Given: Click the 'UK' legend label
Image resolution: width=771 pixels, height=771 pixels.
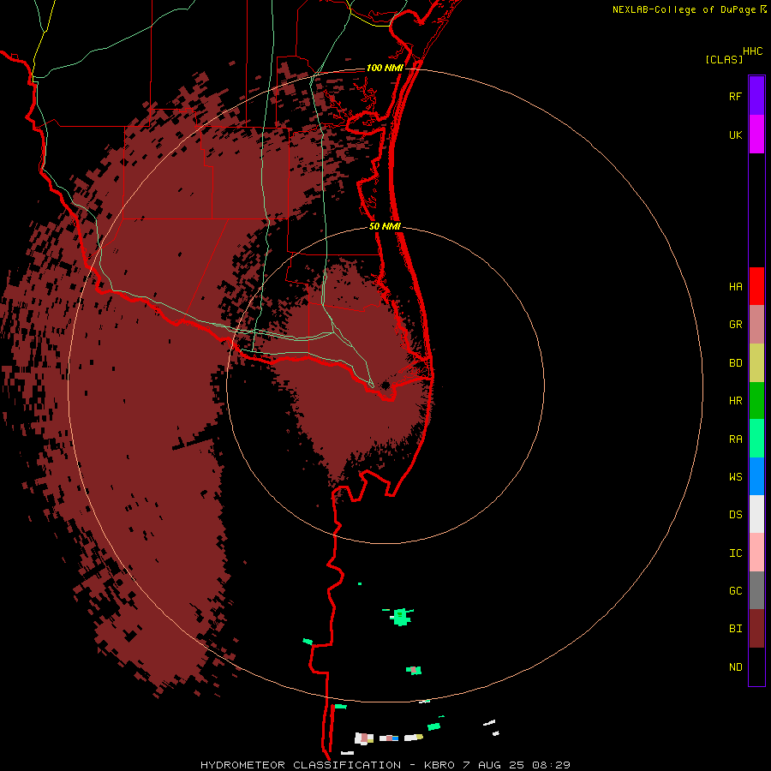Looking at the screenshot, I should point(735,134).
